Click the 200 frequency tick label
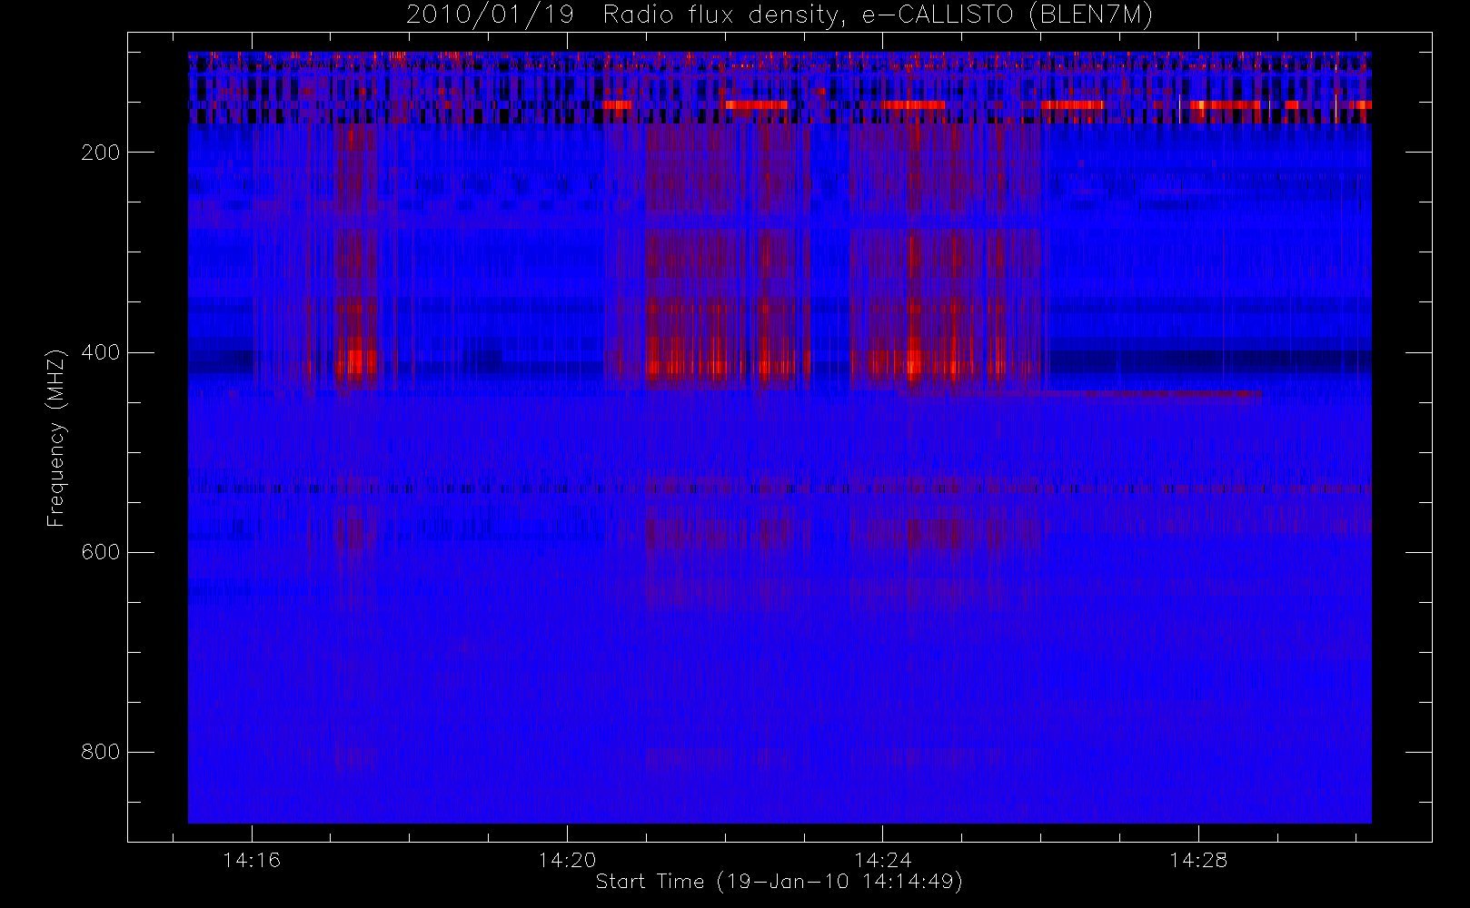This screenshot has height=908, width=1470. 100,153
